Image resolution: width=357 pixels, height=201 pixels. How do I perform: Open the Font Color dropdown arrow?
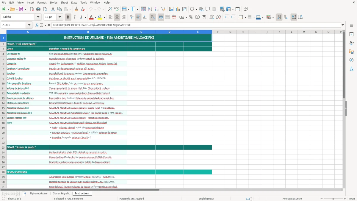(96, 17)
